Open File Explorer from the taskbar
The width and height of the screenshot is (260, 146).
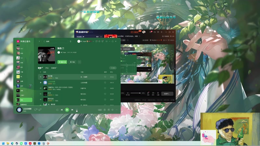(x=8, y=143)
